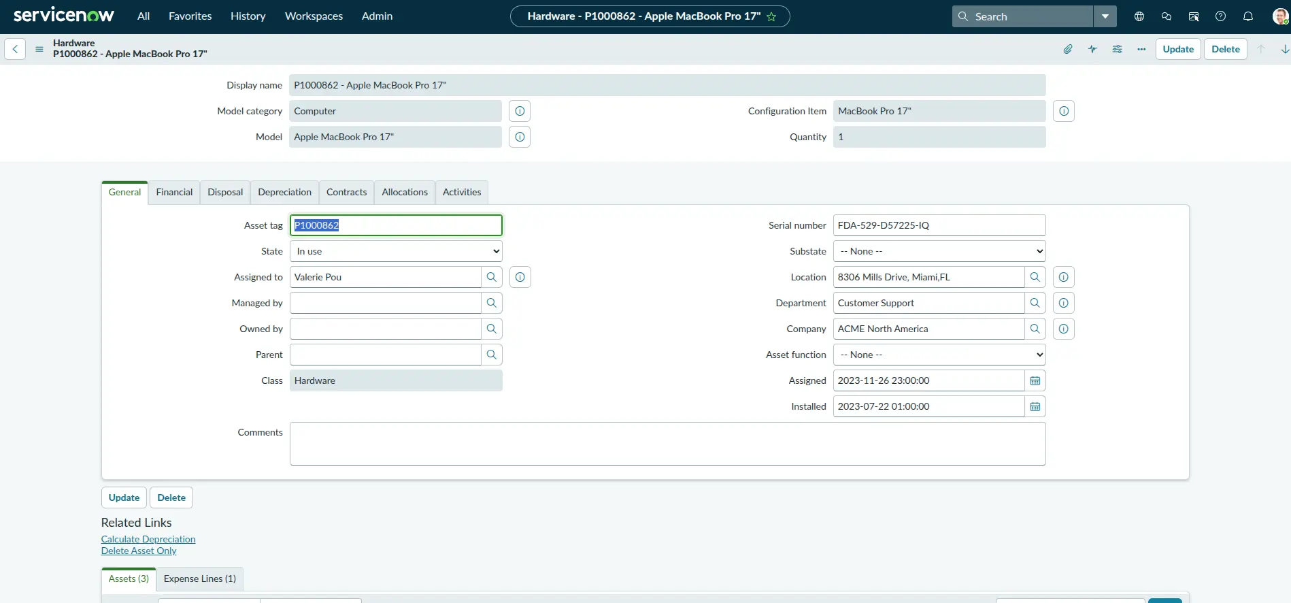Open notifications bell icon
The height and width of the screenshot is (603, 1291).
click(x=1248, y=16)
